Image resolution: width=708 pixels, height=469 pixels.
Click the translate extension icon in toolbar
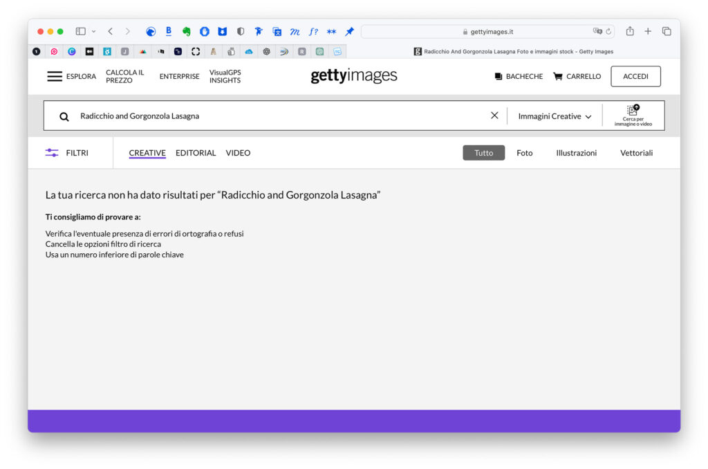tap(277, 31)
